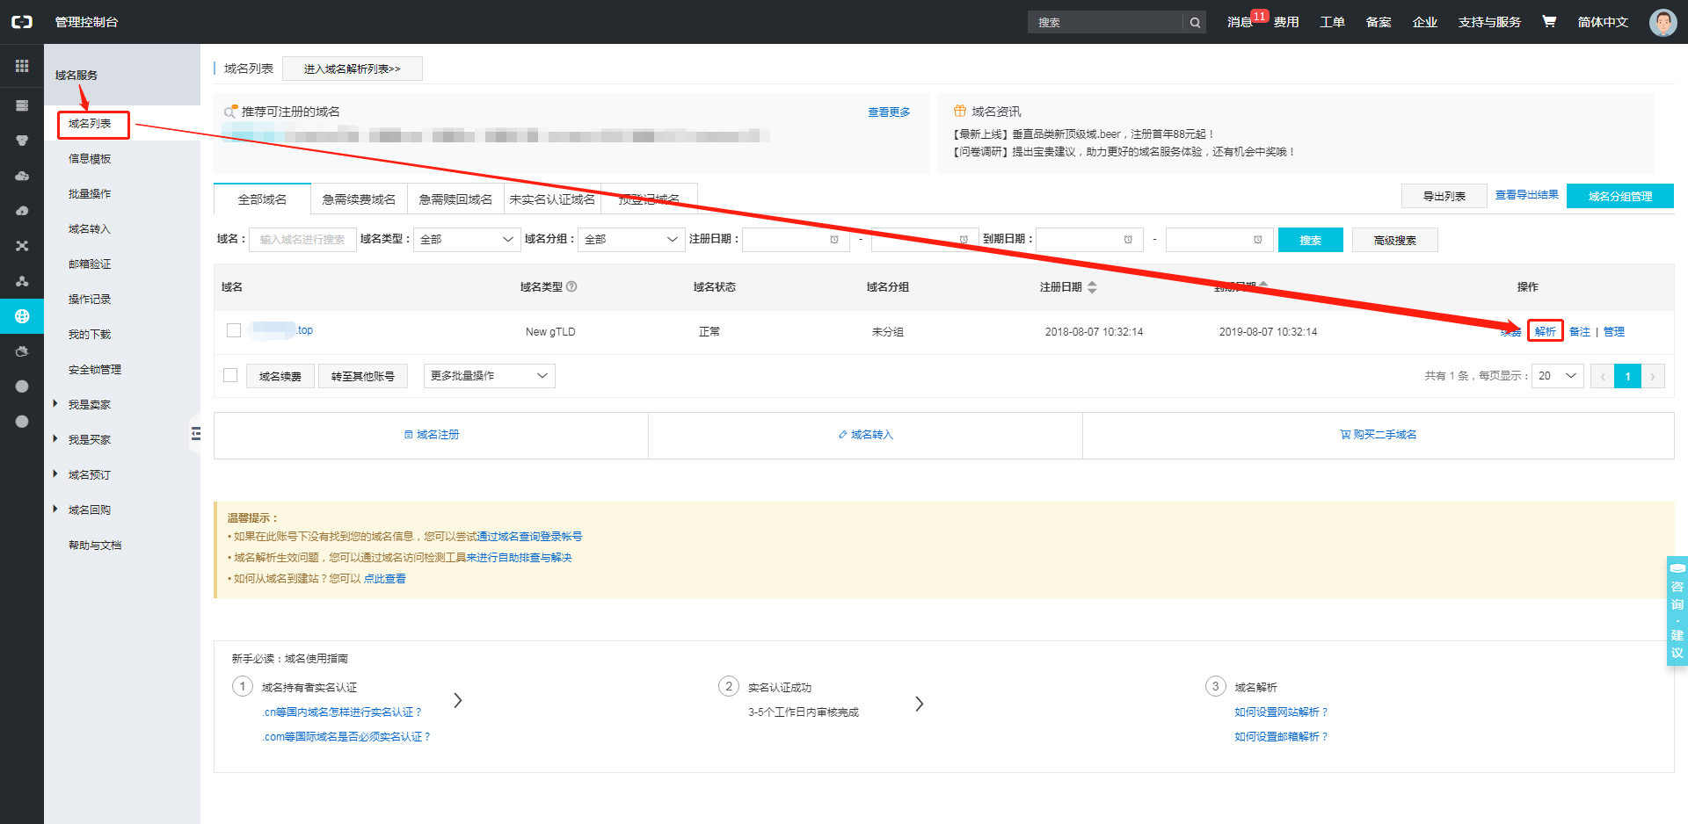1688x824 pixels.
Task: Click the user avatar at top right
Action: pyautogui.click(x=1663, y=22)
